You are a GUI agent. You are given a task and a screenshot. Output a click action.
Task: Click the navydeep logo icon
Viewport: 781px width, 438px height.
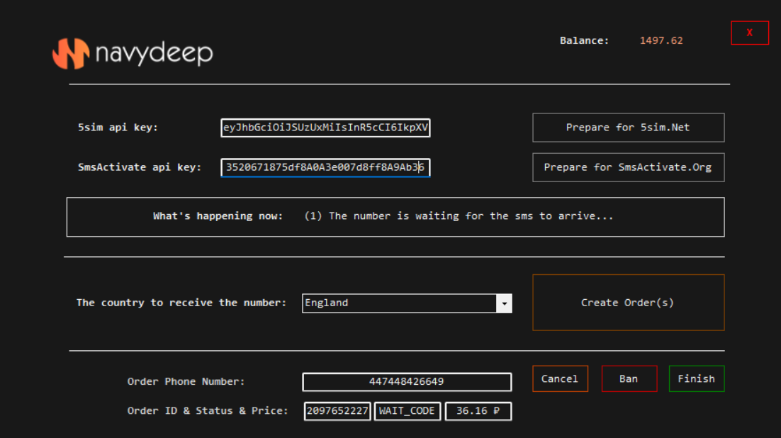coord(71,53)
